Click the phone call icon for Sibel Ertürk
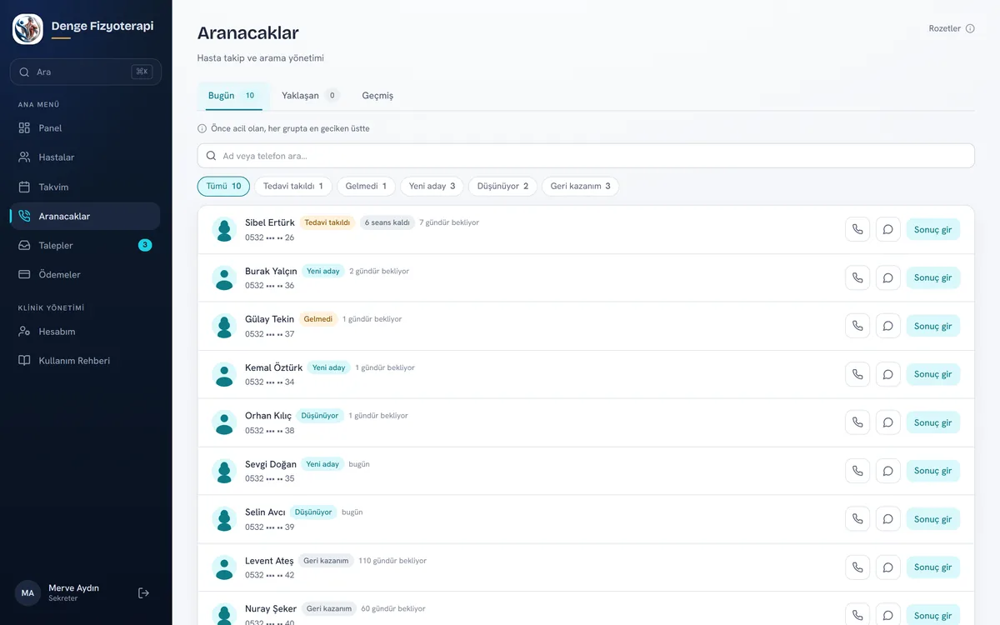The height and width of the screenshot is (625, 1000). [x=857, y=229]
